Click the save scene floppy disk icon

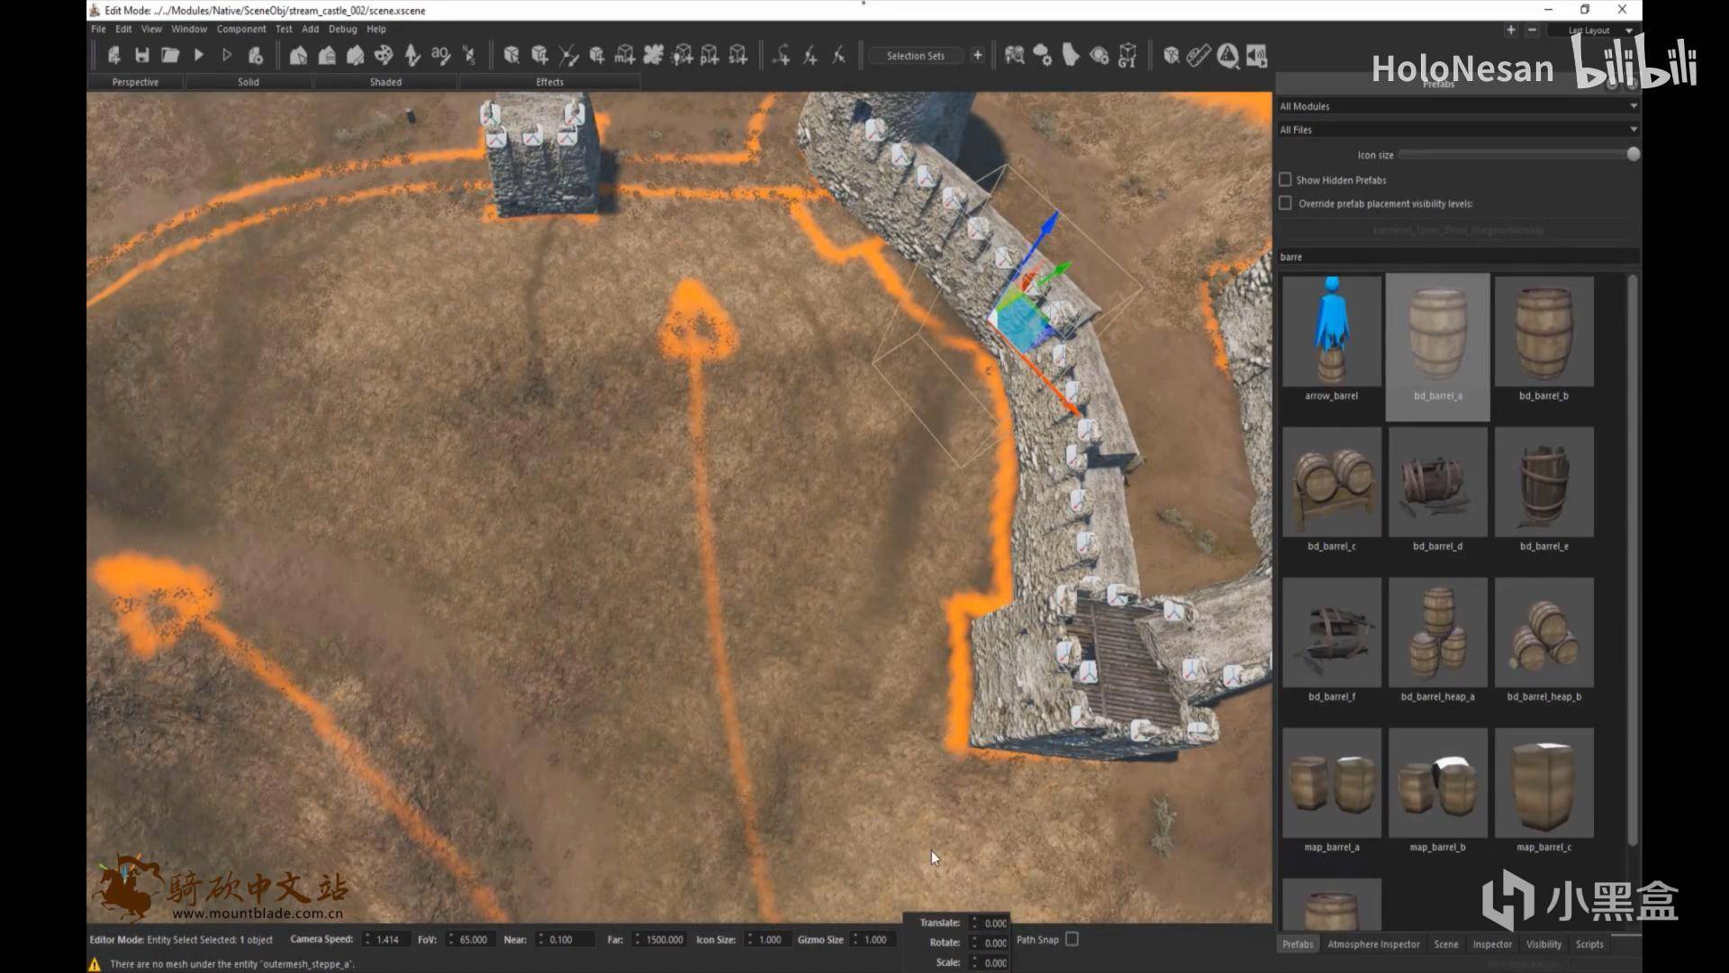[141, 56]
